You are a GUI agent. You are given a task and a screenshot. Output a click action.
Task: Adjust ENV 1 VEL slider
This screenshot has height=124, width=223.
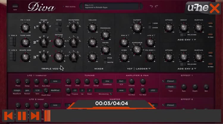pyautogui.click(x=211, y=23)
